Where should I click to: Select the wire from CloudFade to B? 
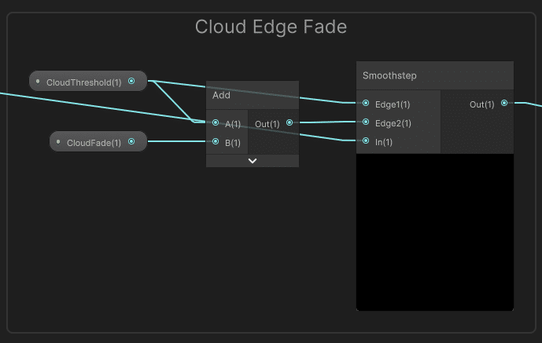[x=177, y=141]
